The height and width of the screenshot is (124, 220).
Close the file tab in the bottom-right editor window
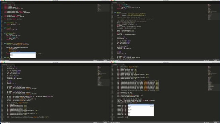(x=123, y=65)
